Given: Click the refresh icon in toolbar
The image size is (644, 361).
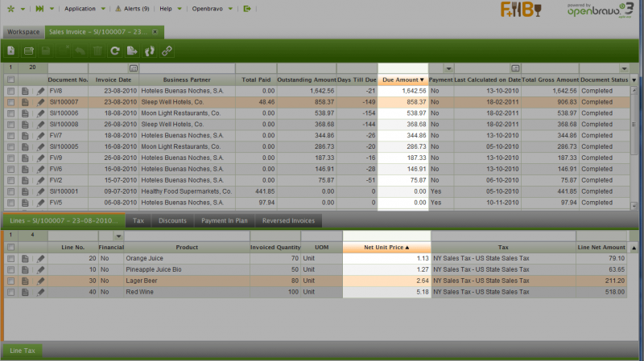Looking at the screenshot, I should point(115,51).
